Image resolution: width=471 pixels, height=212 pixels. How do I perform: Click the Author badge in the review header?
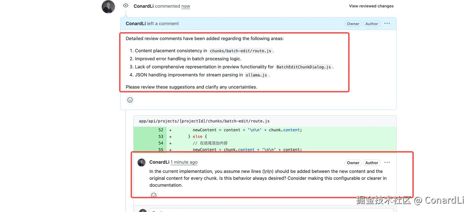pos(372,24)
